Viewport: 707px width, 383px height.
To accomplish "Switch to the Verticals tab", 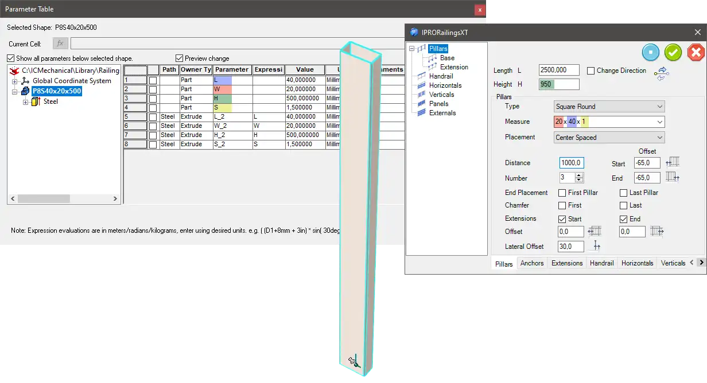I will click(x=673, y=263).
